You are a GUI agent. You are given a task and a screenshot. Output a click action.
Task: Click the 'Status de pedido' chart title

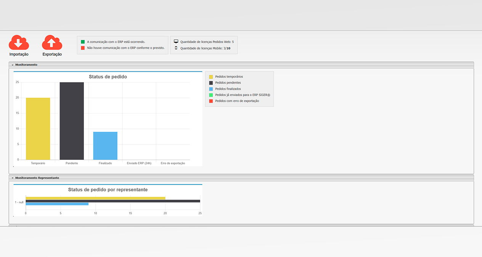(108, 77)
